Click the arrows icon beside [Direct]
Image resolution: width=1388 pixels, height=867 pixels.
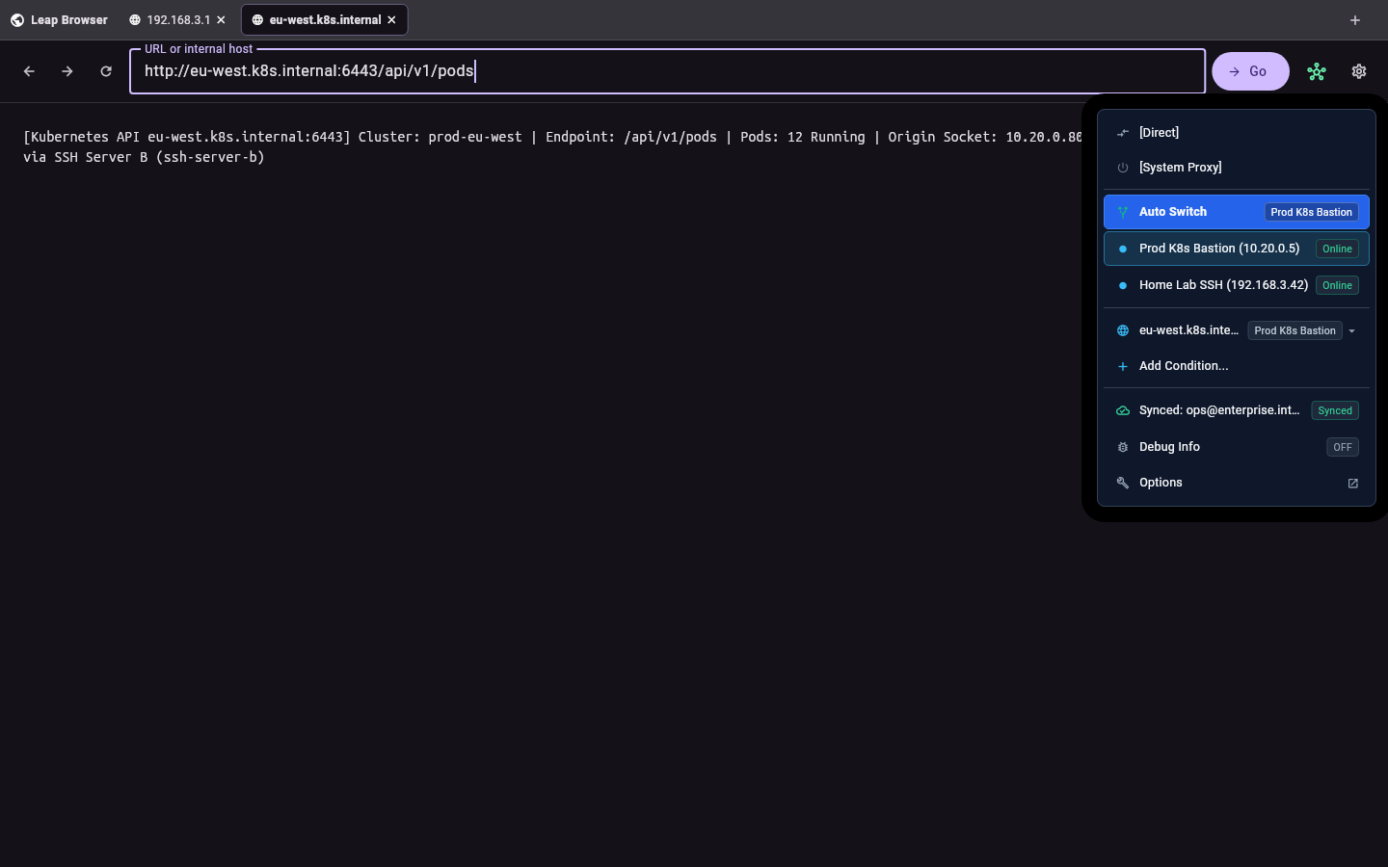click(x=1123, y=133)
